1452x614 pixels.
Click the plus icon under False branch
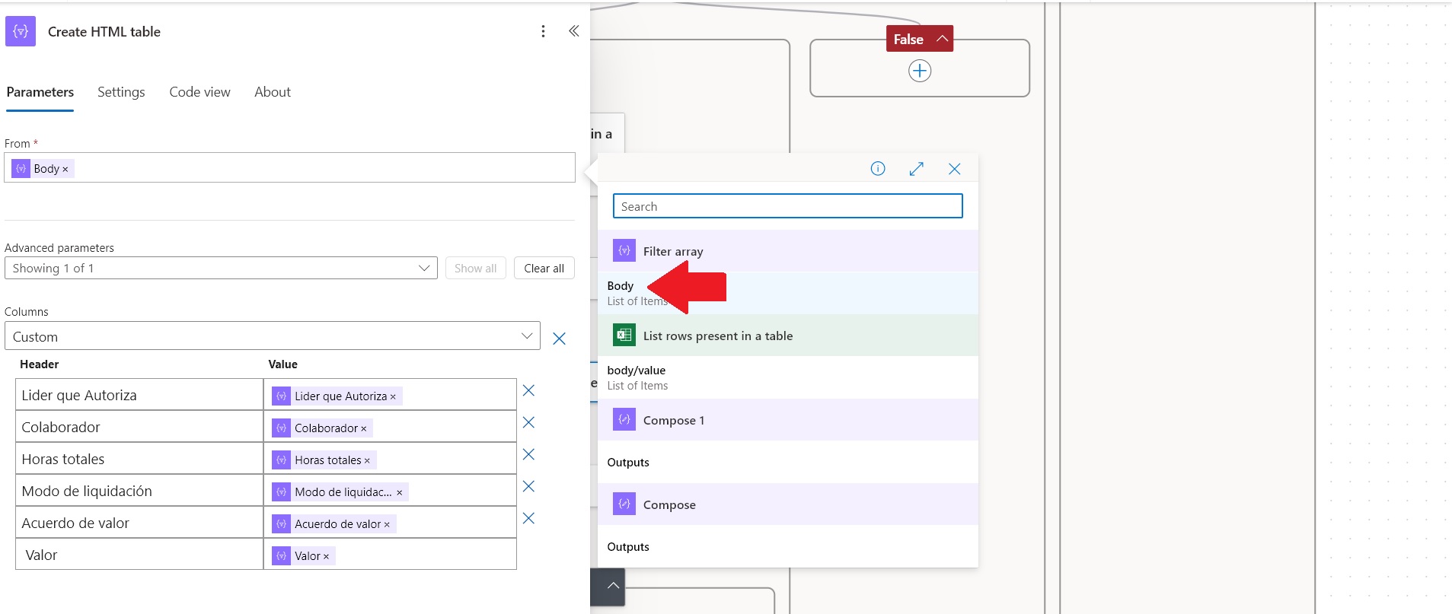(920, 71)
